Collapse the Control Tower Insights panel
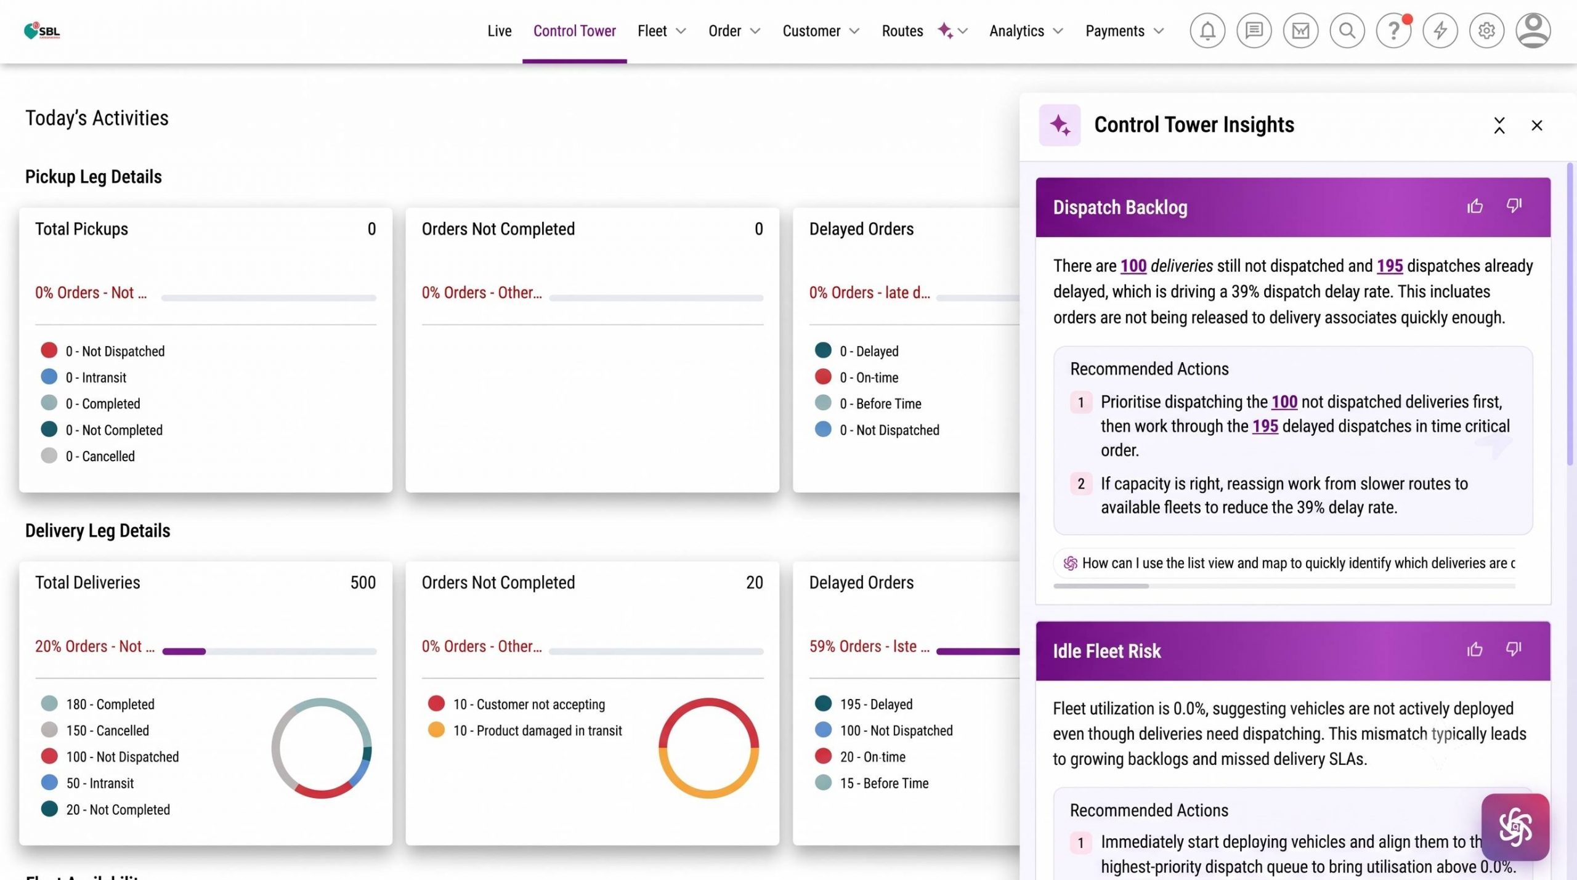Viewport: 1577px width, 880px height. click(x=1499, y=125)
